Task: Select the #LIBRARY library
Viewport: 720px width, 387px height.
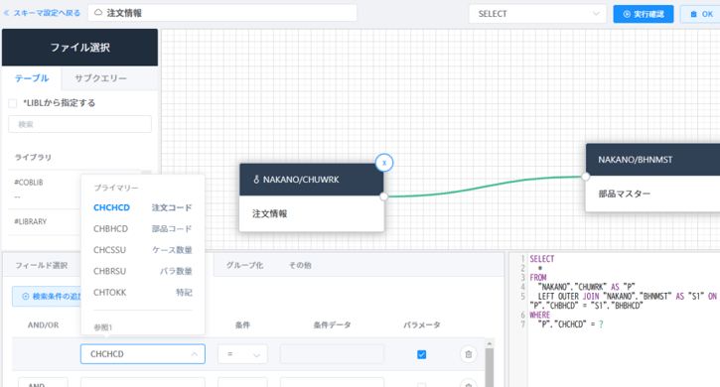Action: 31,221
